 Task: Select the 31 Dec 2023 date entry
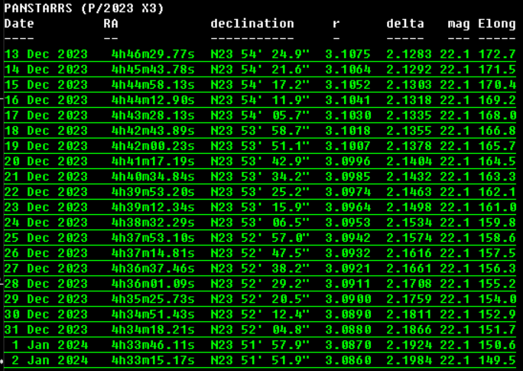click(x=46, y=330)
